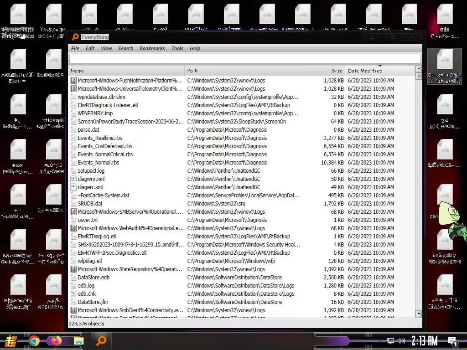Select file icon of wpndatabase.db-shm
This screenshot has height=350, width=467.
click(x=73, y=97)
